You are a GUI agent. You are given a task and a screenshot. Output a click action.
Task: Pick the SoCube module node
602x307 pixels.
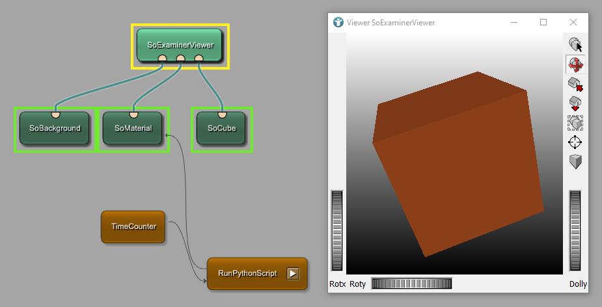click(221, 128)
